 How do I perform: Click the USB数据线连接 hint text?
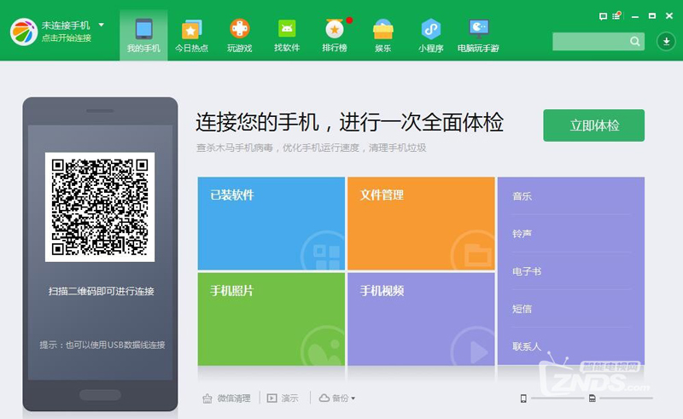[x=102, y=345]
